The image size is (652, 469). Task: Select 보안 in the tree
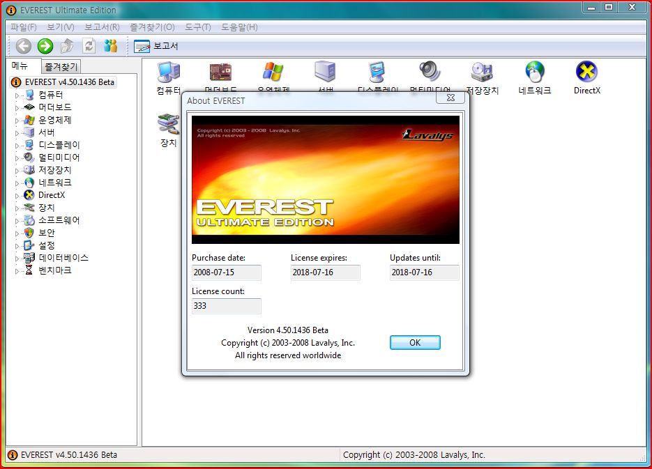click(46, 233)
